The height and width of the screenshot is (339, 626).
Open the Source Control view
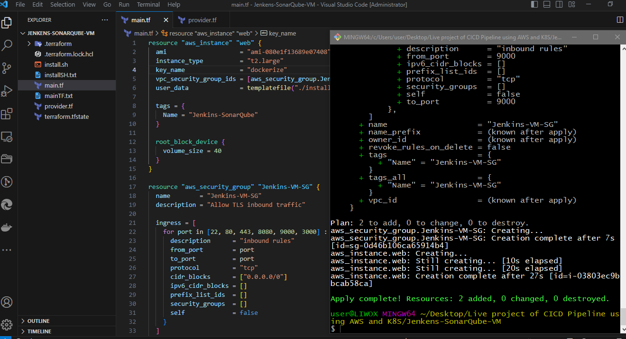7,68
